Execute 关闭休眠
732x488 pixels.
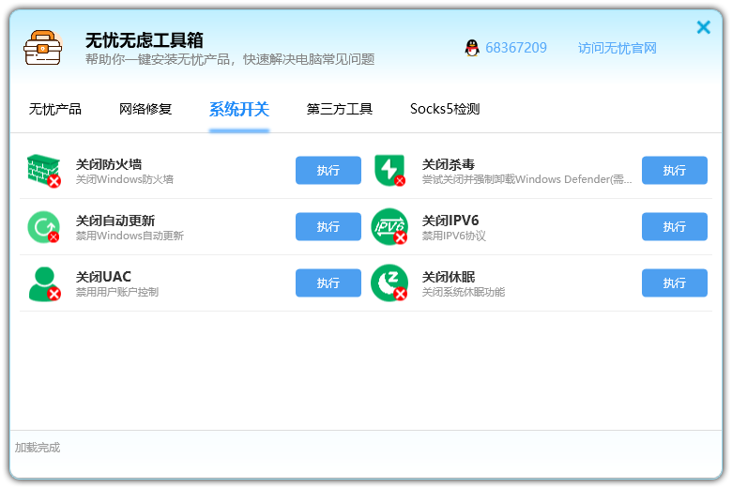(x=675, y=283)
